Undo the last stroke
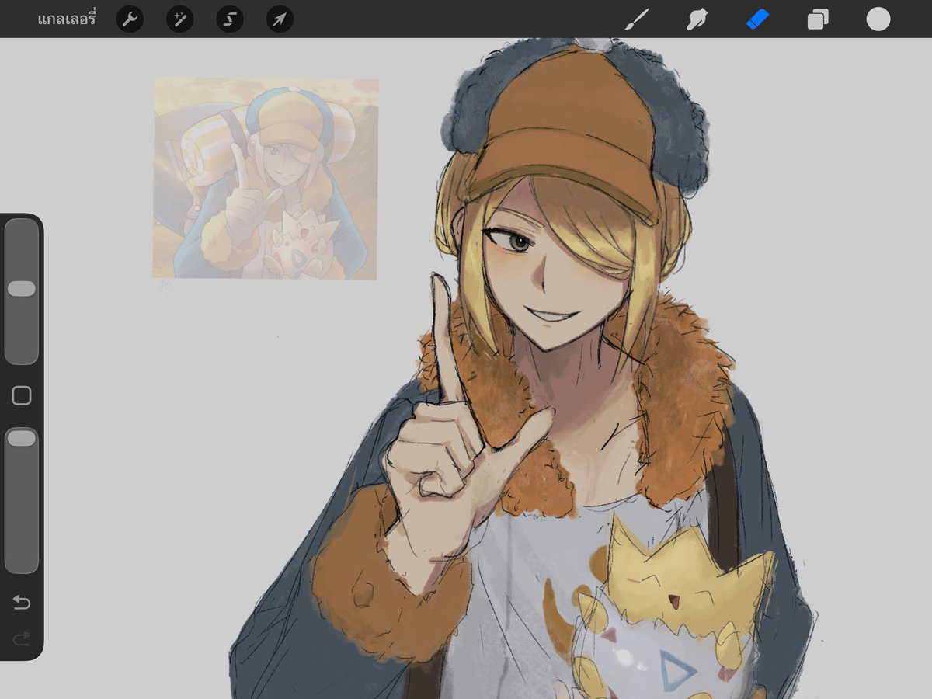The height and width of the screenshot is (699, 932). tap(22, 603)
